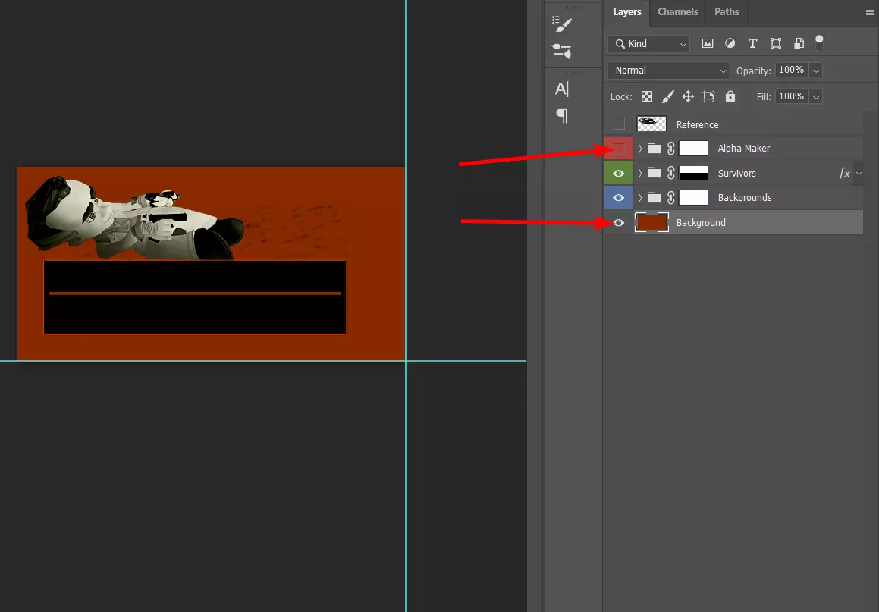Click the Background layer color thumbnail
The height and width of the screenshot is (612, 879).
[651, 222]
